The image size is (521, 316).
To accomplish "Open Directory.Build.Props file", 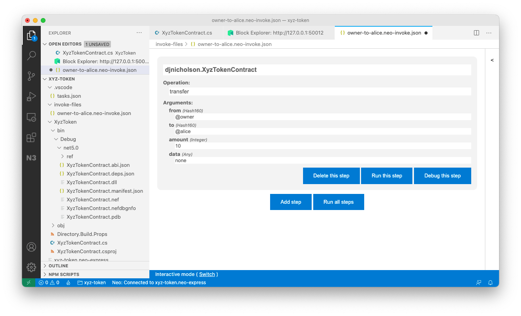I will click(95, 234).
